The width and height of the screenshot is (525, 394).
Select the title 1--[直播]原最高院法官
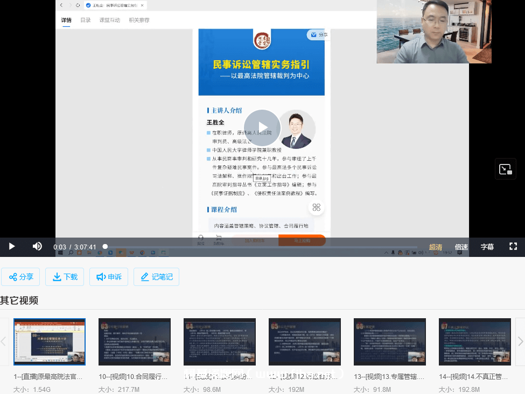pyautogui.click(x=48, y=377)
